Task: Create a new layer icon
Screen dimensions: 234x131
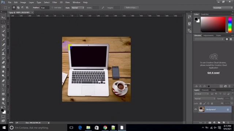Action: tap(223, 123)
